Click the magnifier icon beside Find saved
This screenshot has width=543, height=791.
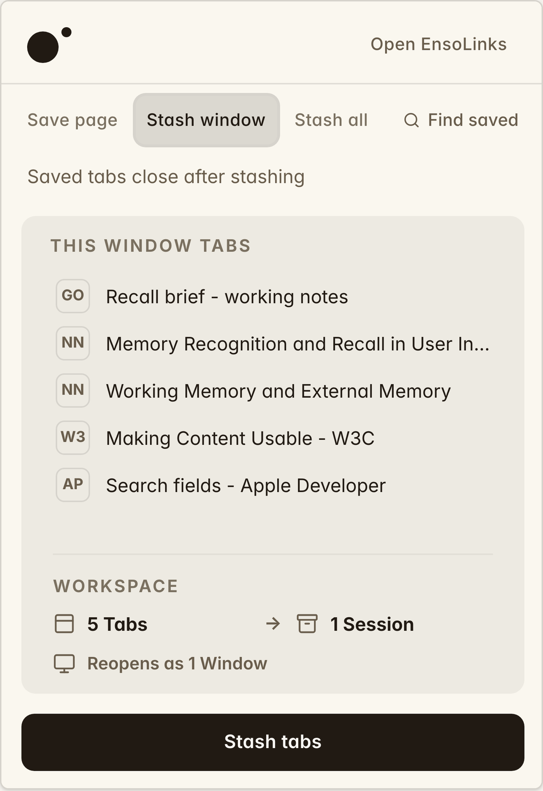(411, 120)
